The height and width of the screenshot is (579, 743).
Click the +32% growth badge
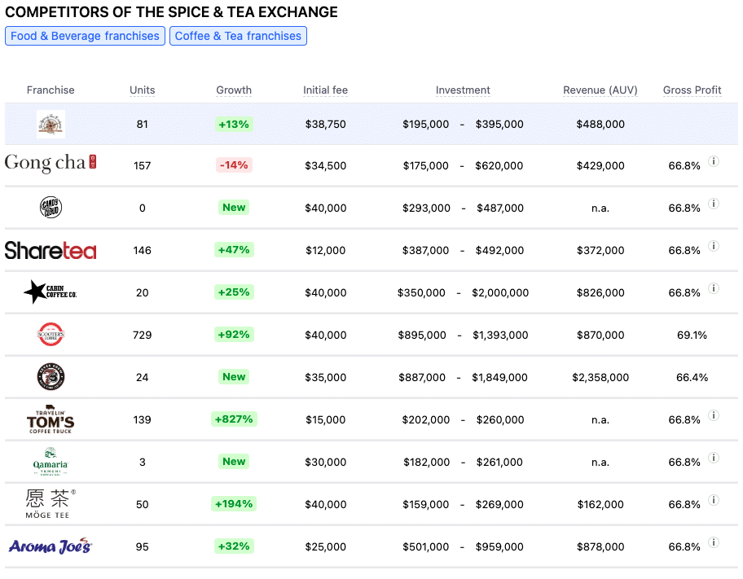[x=234, y=546]
